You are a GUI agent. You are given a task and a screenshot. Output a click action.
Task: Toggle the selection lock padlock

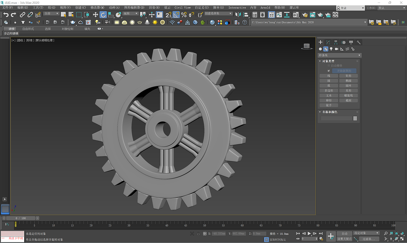198,234
